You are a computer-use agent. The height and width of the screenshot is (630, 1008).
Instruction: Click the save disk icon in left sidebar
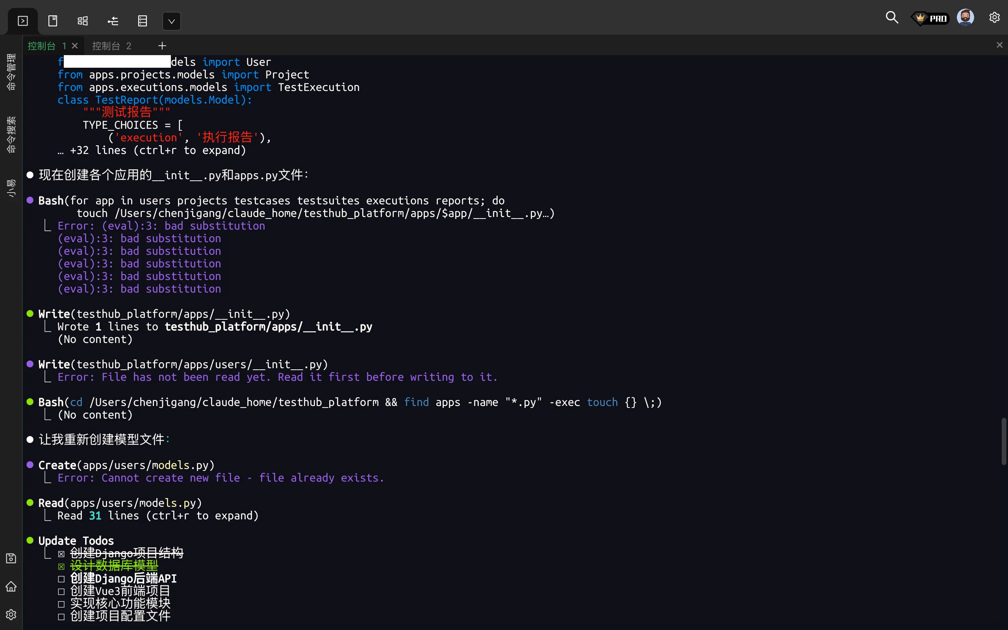point(11,558)
